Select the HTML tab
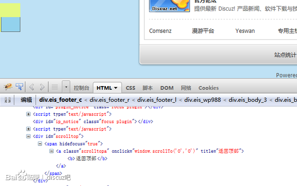Screen dimensions: 297x186 (x=107, y=88)
